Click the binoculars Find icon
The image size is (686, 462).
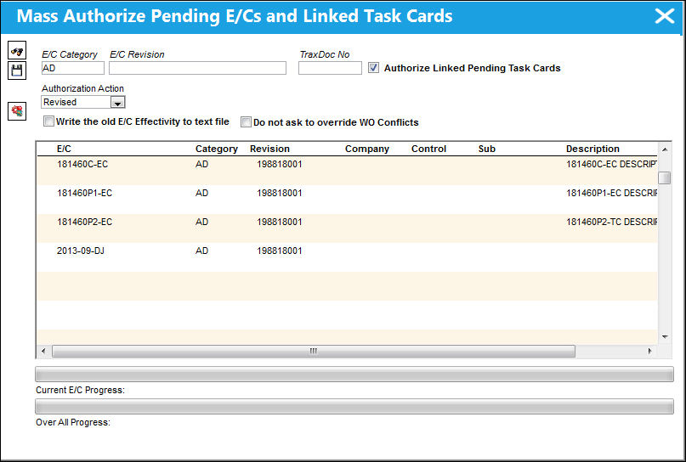(17, 50)
